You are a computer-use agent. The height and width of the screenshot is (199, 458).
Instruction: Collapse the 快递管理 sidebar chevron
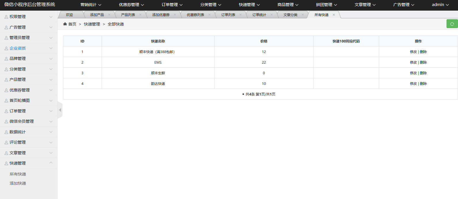click(51, 163)
